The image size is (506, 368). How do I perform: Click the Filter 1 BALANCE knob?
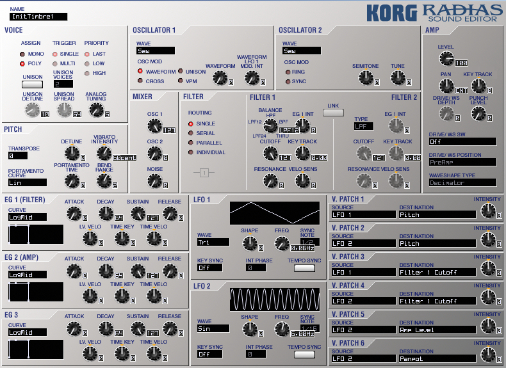[x=270, y=126]
